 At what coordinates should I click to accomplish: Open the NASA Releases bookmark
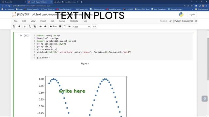81,9
